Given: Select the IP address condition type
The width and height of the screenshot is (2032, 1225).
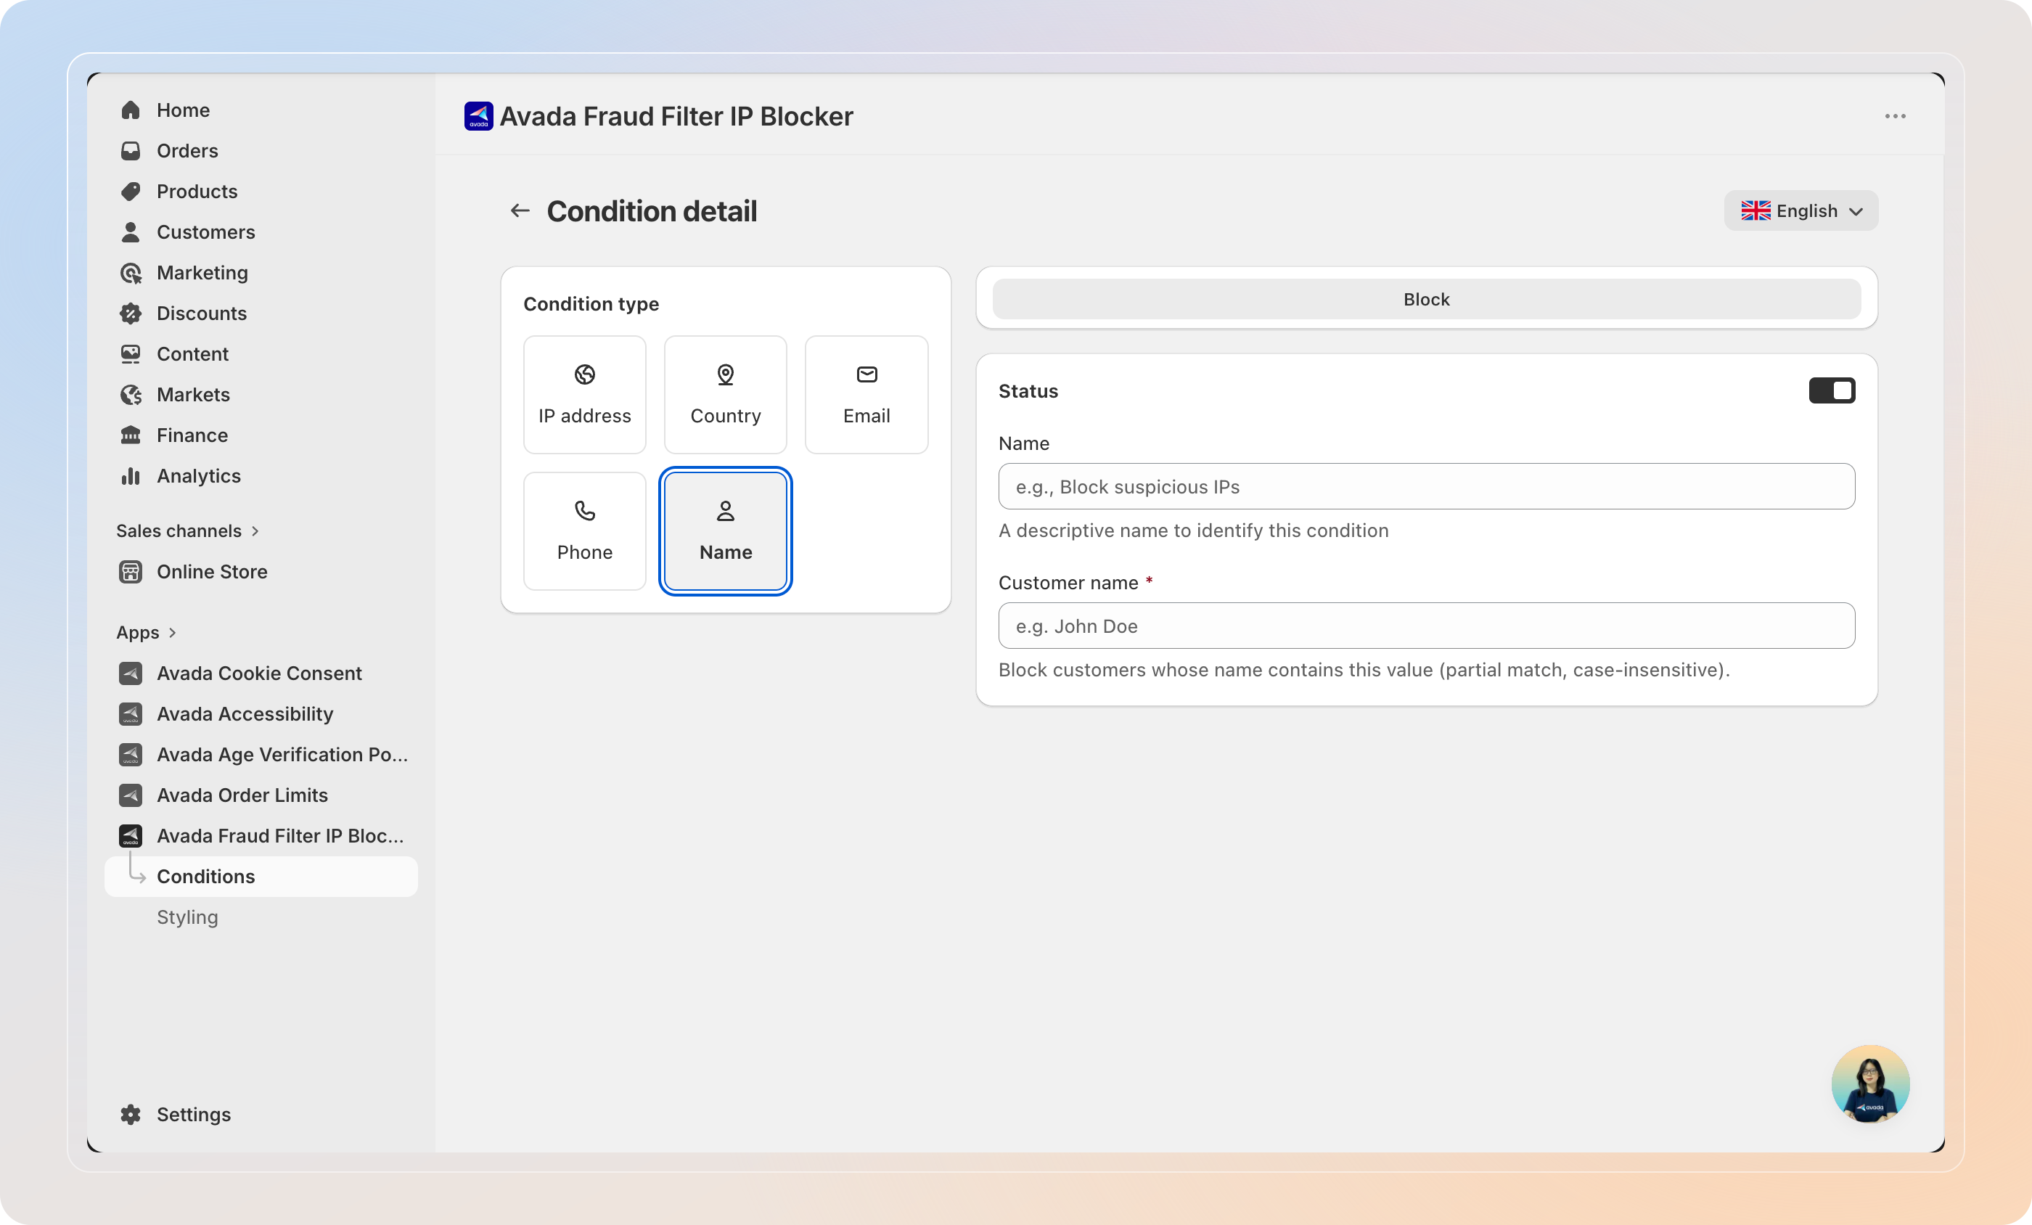Looking at the screenshot, I should (x=585, y=394).
